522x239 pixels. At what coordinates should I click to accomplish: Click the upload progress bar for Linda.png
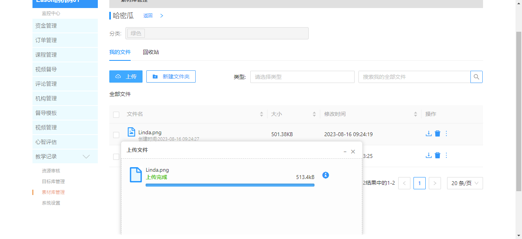tap(230, 185)
